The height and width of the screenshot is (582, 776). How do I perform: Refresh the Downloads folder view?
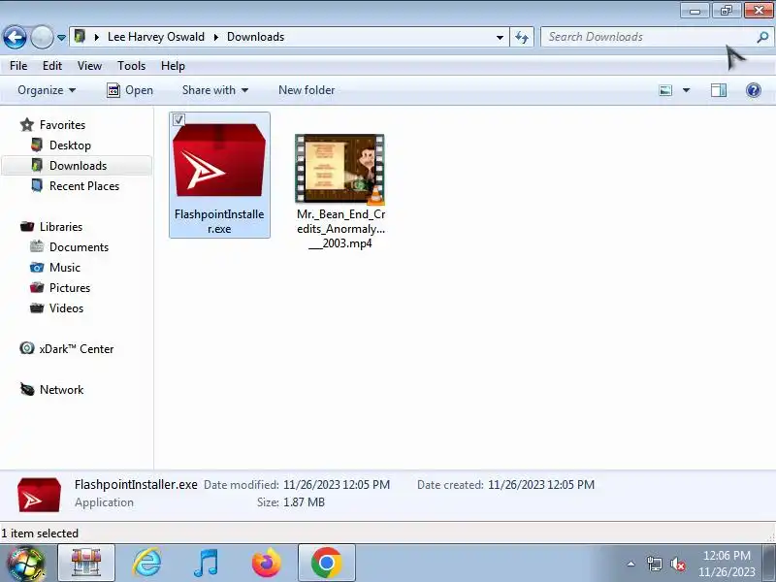coord(522,37)
